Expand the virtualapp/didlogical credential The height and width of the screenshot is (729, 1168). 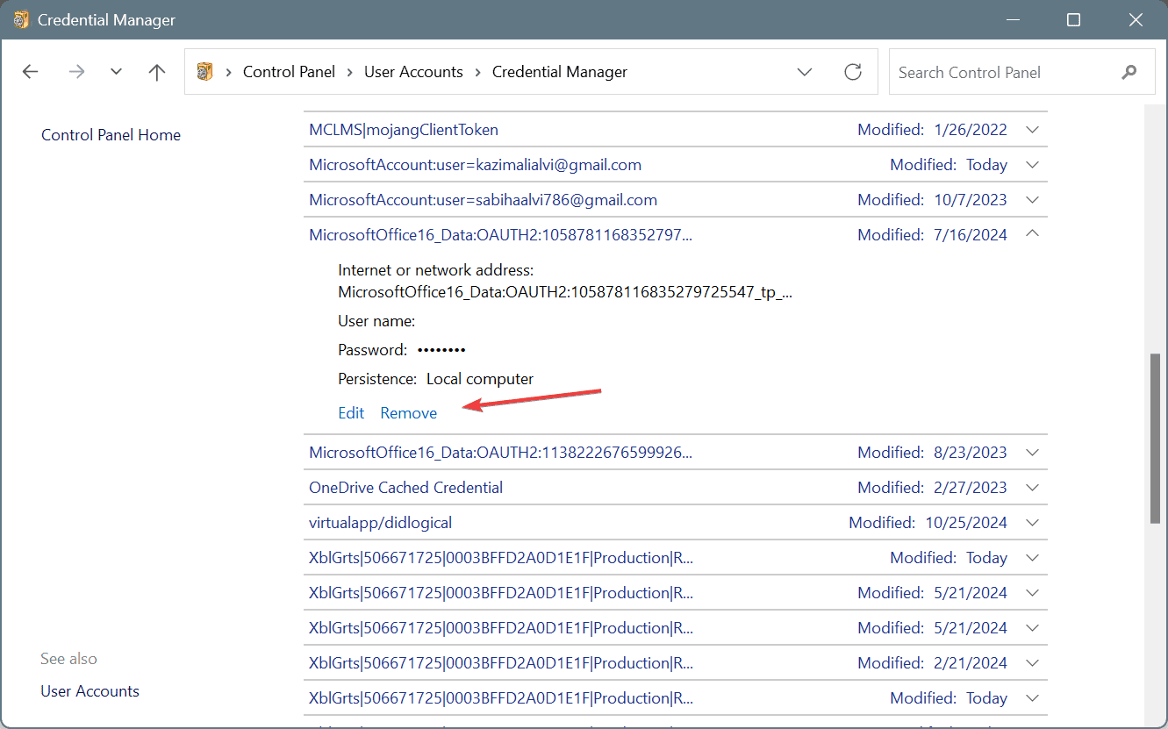1032,523
